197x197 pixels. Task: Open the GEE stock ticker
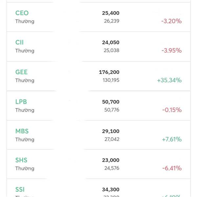(21, 72)
